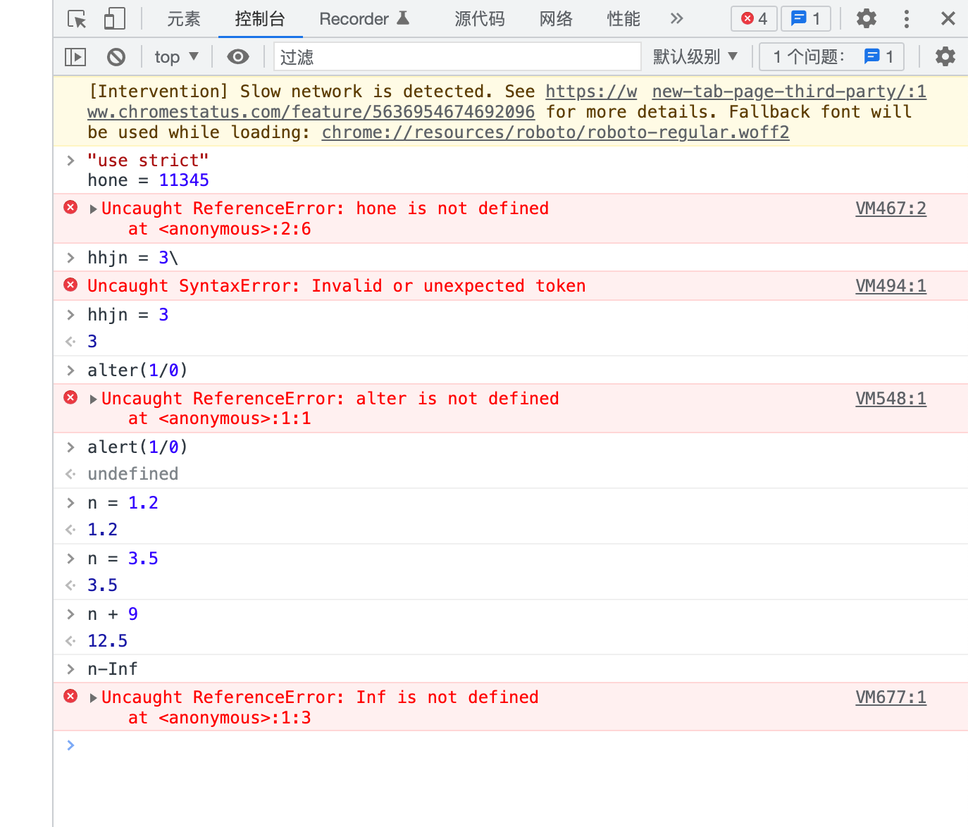Click the error icon beside SyntaxError message
968x827 pixels.
pyautogui.click(x=70, y=285)
